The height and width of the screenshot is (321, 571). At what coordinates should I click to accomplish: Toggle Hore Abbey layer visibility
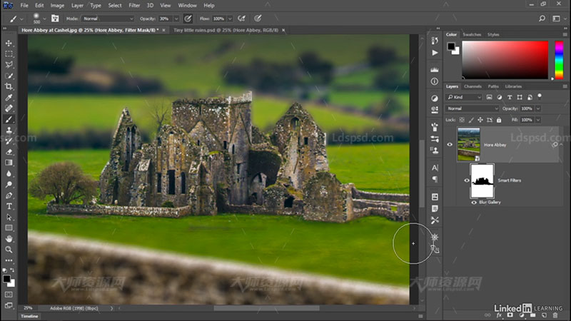point(450,145)
